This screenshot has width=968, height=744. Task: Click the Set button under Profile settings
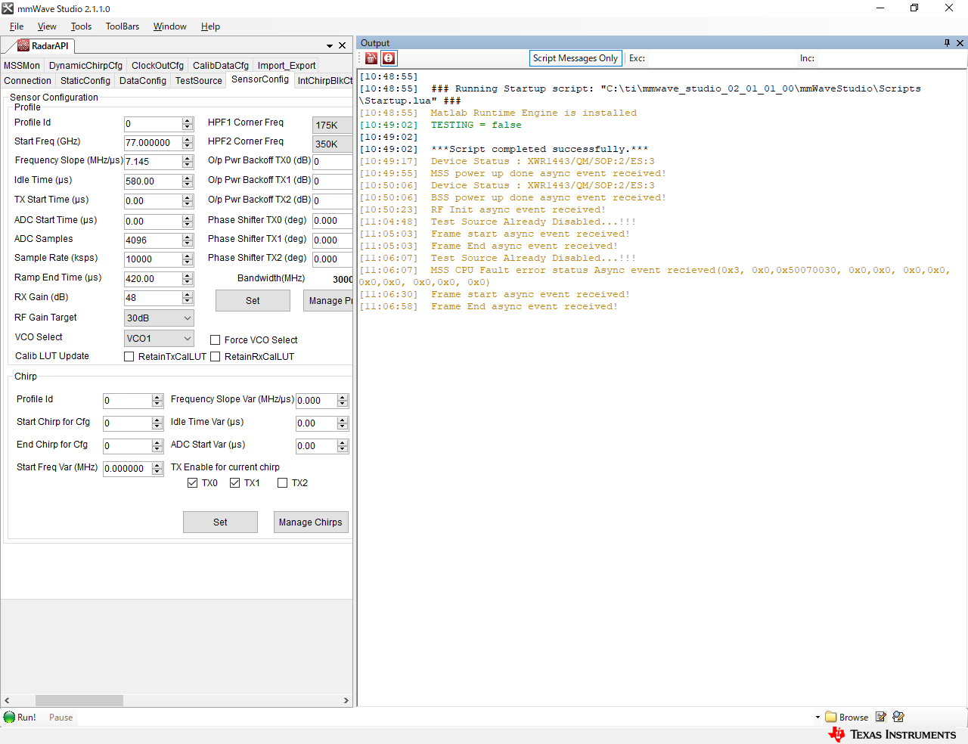(253, 301)
